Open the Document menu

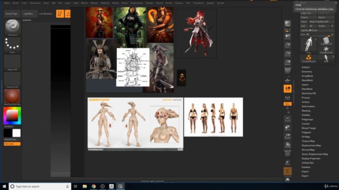35,3
